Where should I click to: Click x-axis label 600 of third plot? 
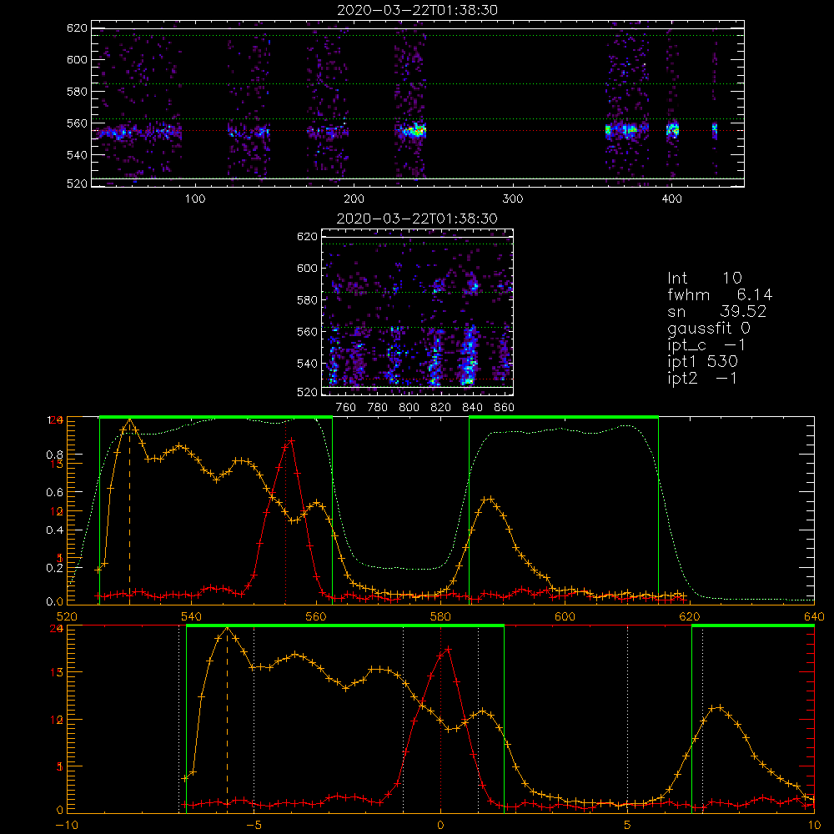click(565, 616)
